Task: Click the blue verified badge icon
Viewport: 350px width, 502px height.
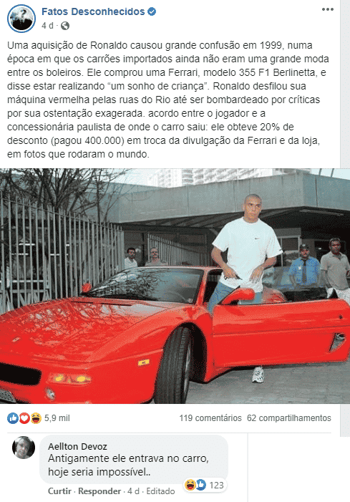Action: click(x=152, y=12)
